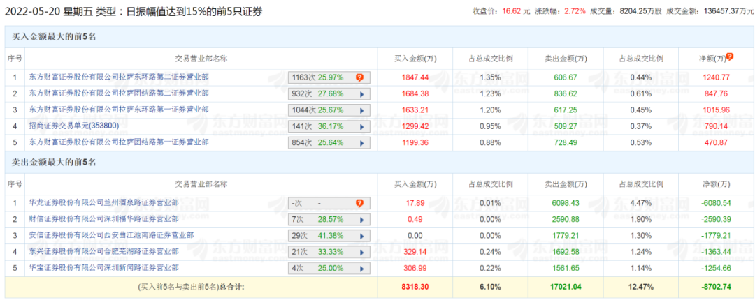Click the 涨跌幅 2.72% value
This screenshot has width=755, height=300.
point(576,10)
